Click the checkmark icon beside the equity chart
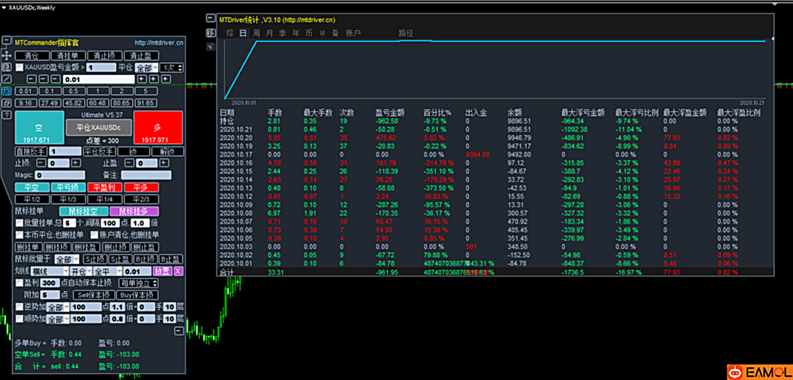Screen dimensions: 793x380 tap(210, 47)
